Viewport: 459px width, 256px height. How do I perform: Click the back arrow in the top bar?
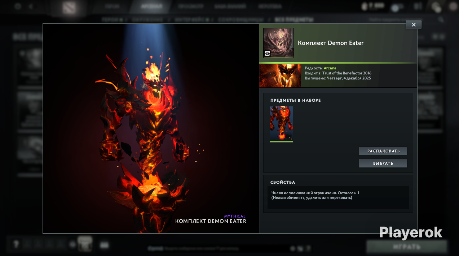[x=31, y=6]
